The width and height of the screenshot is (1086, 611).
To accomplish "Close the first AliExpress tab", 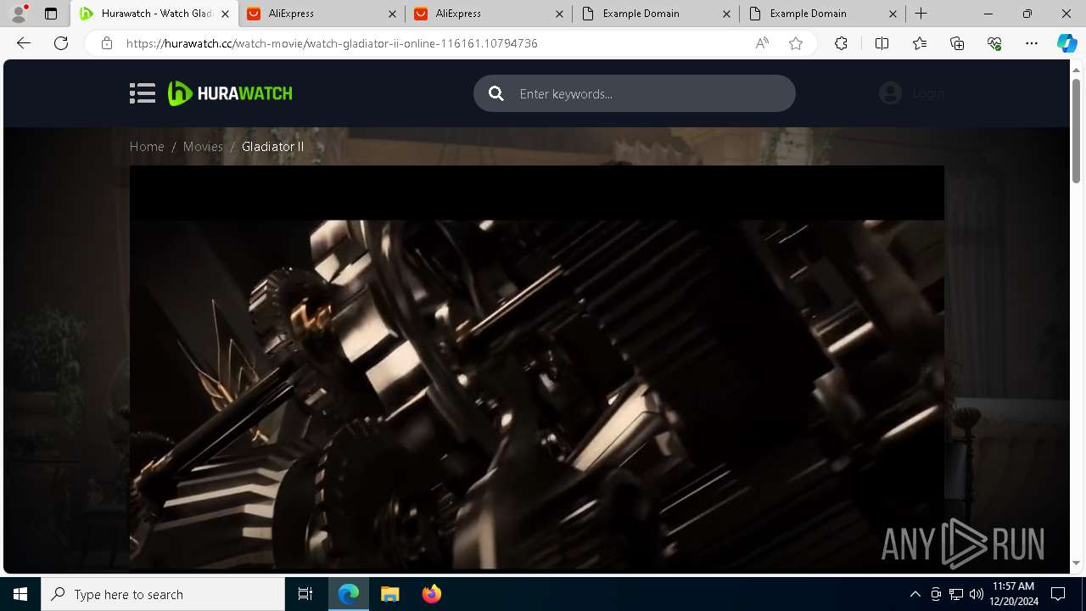I will click(392, 14).
